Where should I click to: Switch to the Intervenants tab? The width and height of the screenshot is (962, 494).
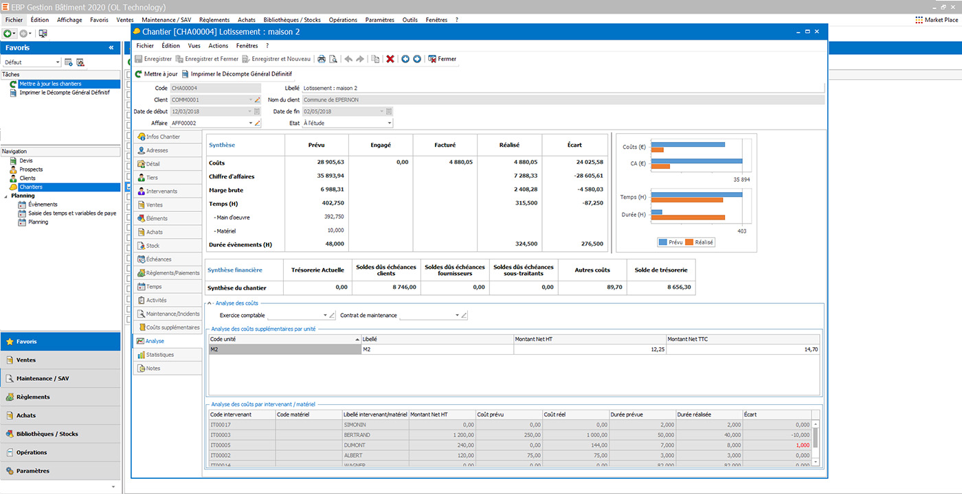click(167, 191)
